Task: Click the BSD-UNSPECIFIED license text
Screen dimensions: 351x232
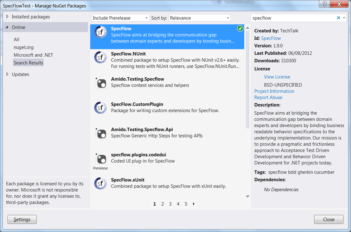Action: 283,85
